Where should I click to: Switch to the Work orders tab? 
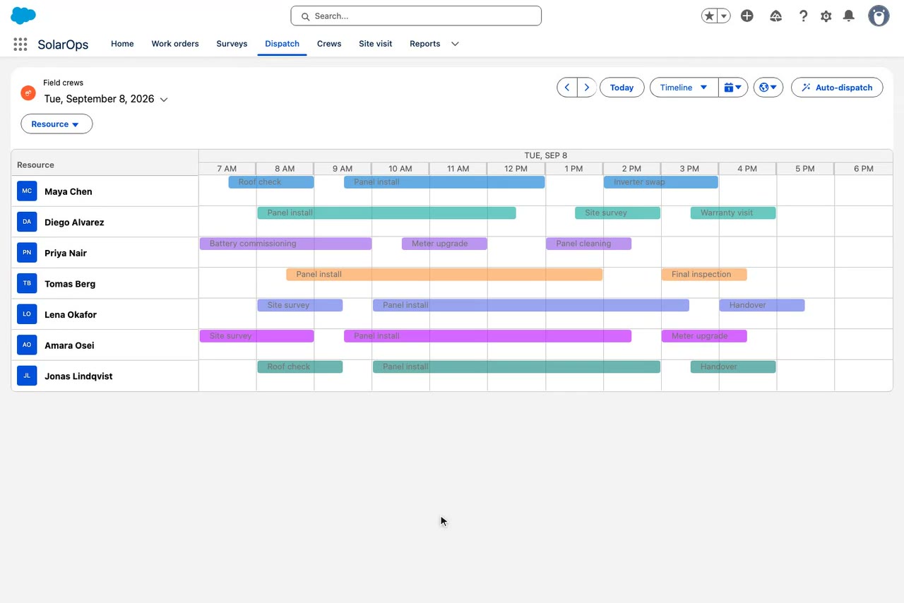[x=175, y=44]
